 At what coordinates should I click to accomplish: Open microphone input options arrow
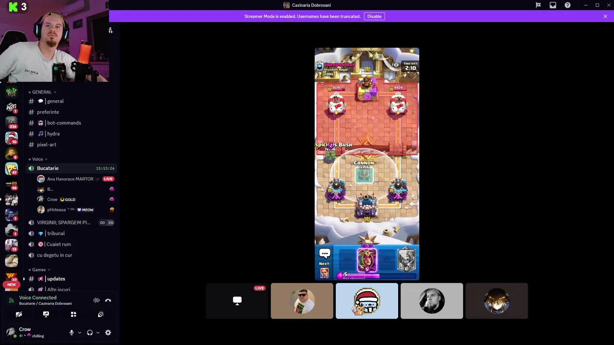(x=80, y=333)
